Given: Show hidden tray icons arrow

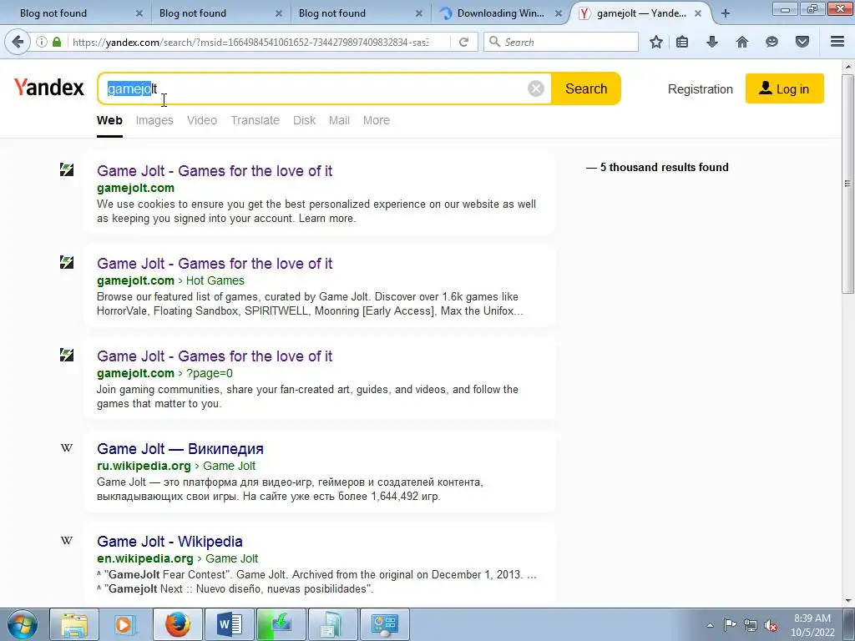Looking at the screenshot, I should pyautogui.click(x=710, y=625).
